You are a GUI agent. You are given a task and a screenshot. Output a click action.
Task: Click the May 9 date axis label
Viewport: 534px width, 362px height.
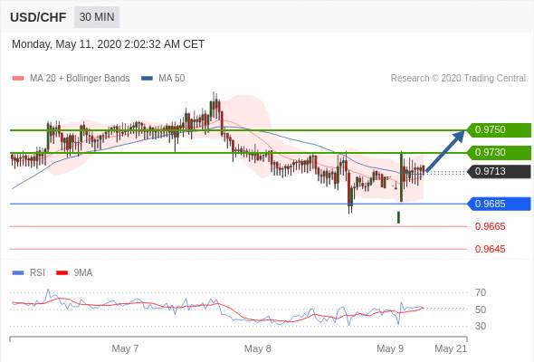tap(390, 348)
